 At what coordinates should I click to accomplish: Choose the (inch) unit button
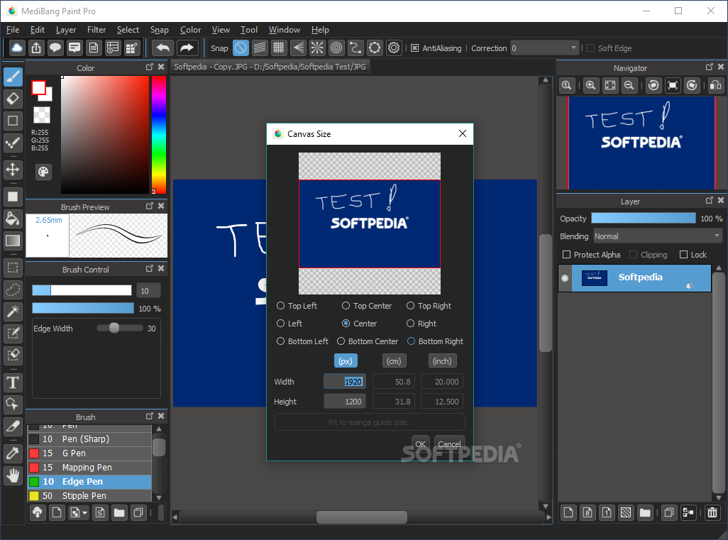click(442, 361)
